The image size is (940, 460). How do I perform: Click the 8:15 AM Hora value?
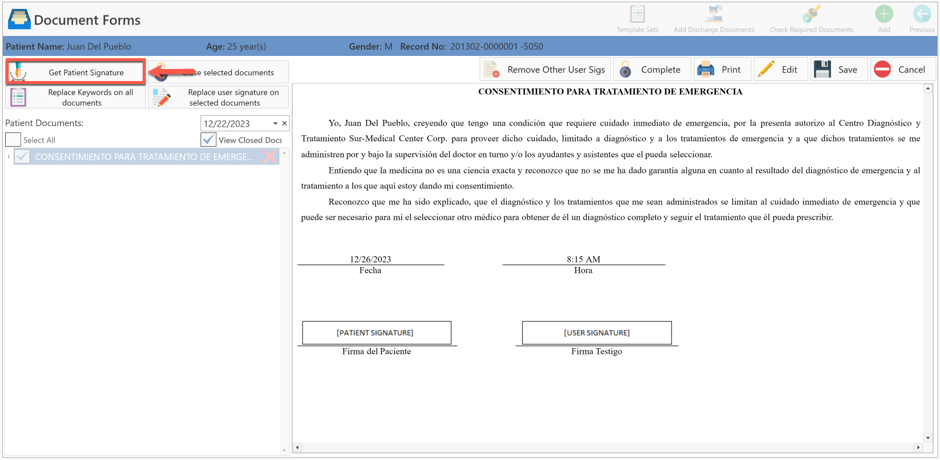tap(583, 259)
